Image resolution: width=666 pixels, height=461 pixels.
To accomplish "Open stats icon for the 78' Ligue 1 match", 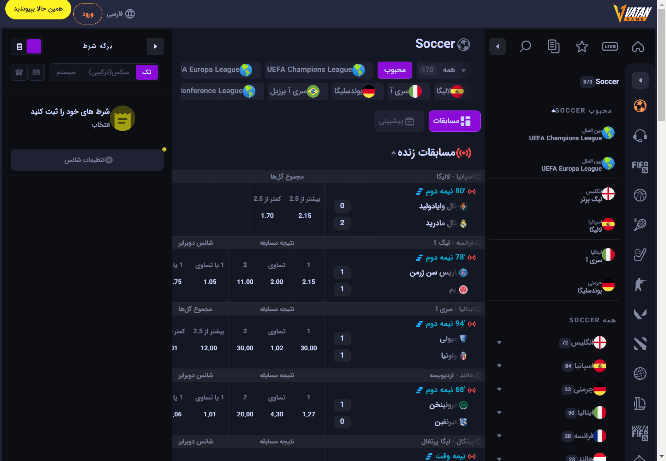I will [x=419, y=257].
